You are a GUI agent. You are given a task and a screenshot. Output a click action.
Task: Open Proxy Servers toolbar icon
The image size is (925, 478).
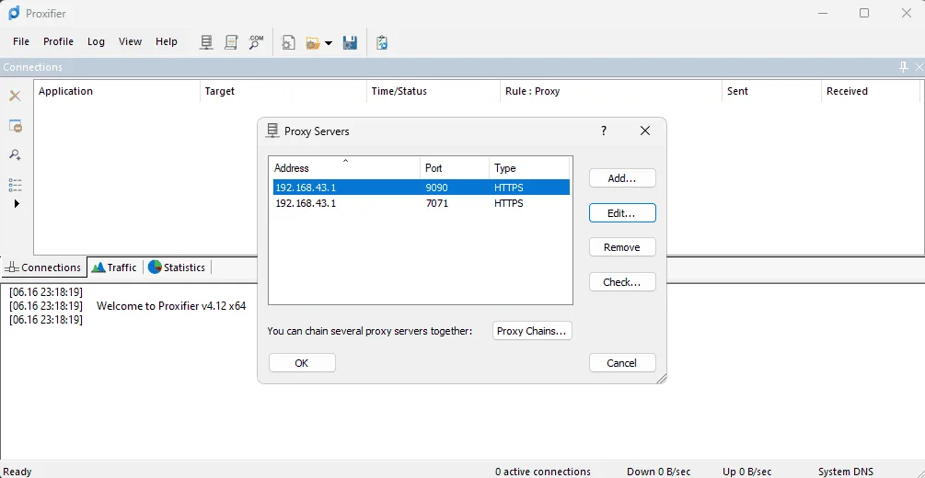point(206,42)
